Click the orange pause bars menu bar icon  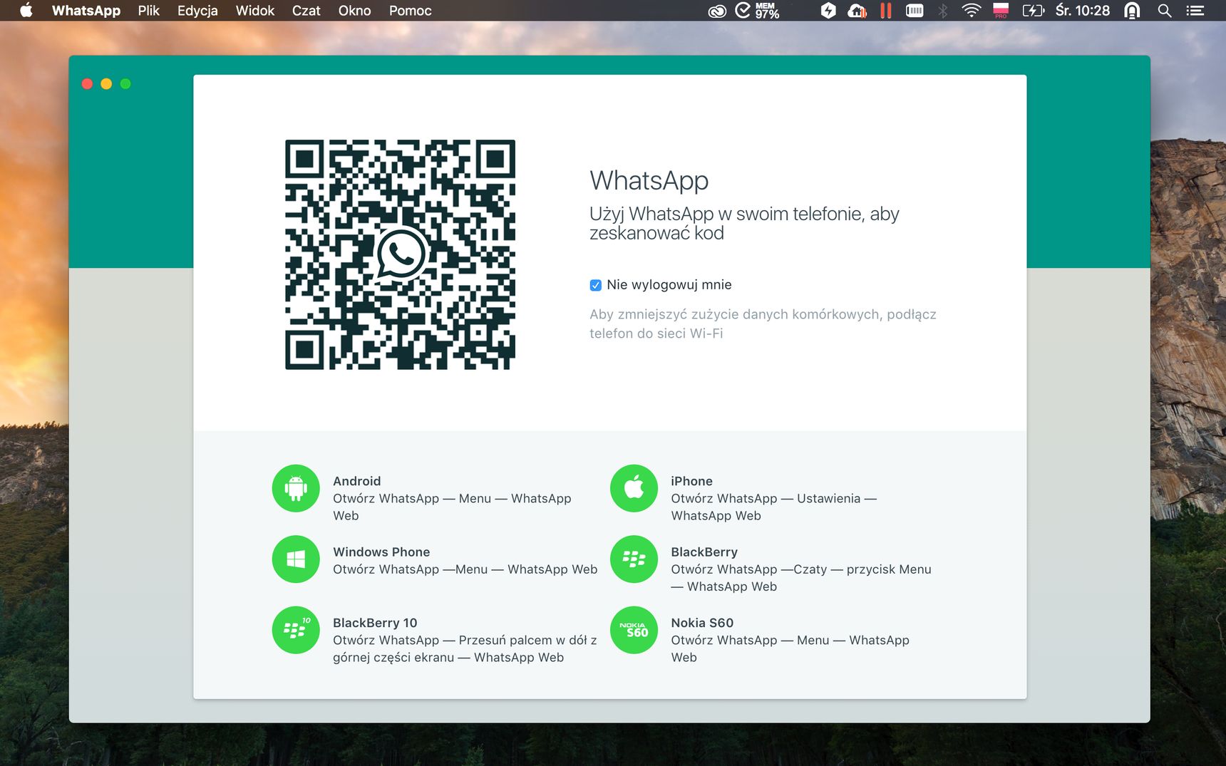pyautogui.click(x=886, y=11)
